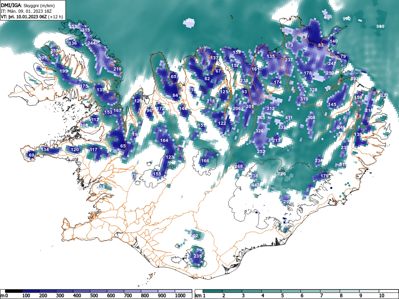Click the visibility value "972"
The image size is (399, 299).
coord(347,19)
